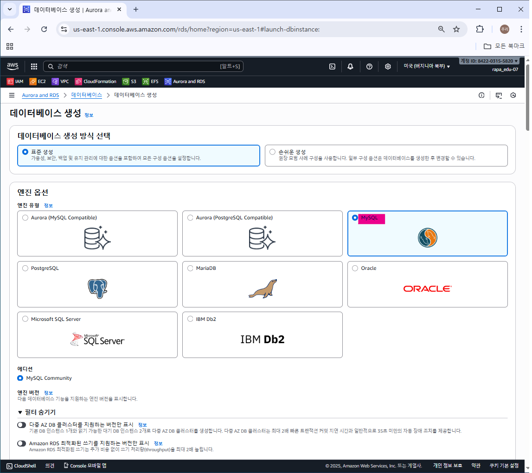Open the account ID dropdown
This screenshot has width=532, height=473.
click(489, 61)
